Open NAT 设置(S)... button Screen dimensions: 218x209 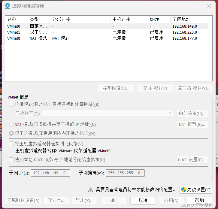192,124
